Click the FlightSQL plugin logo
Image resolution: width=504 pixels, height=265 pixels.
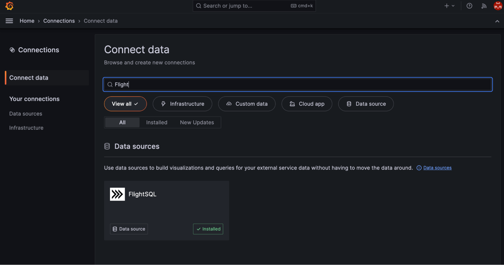(117, 194)
